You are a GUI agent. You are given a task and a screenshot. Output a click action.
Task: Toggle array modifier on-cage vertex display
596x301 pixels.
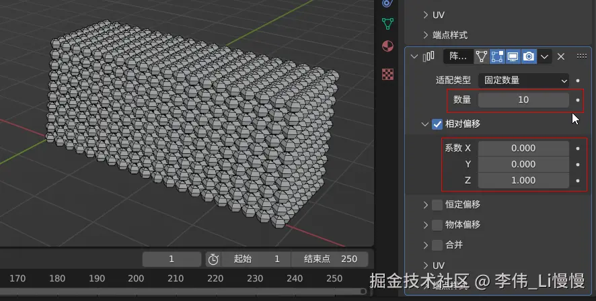pyautogui.click(x=481, y=56)
